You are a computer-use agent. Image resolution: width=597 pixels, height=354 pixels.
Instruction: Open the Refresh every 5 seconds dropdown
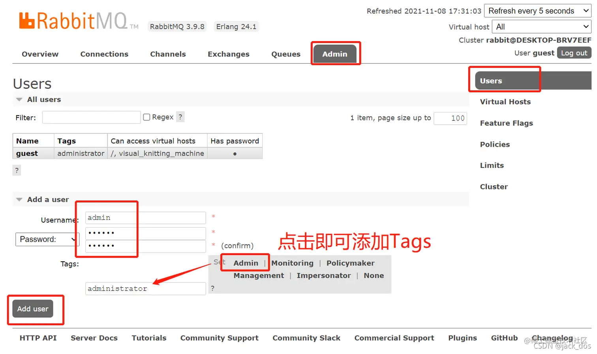538,11
